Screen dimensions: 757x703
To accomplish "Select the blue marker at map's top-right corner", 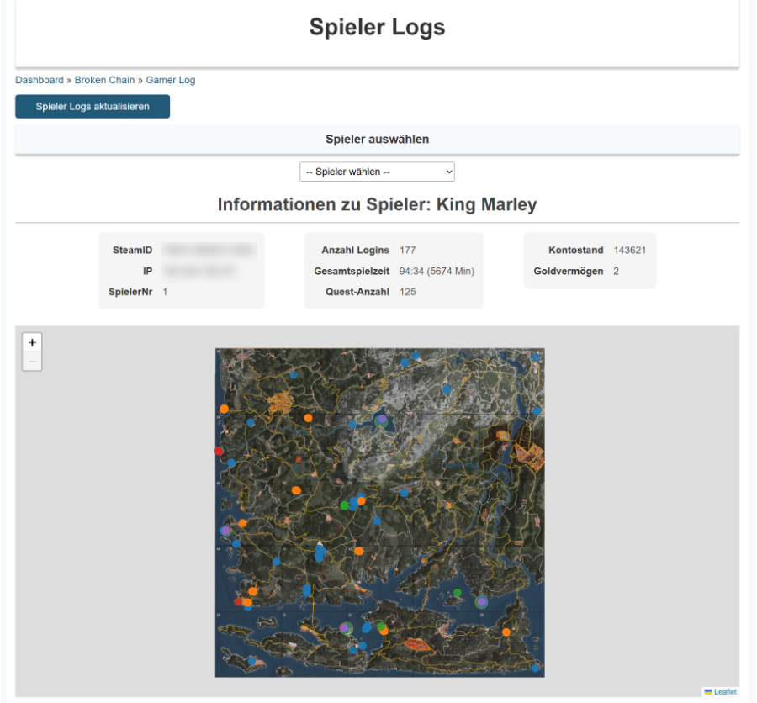I will (x=536, y=357).
